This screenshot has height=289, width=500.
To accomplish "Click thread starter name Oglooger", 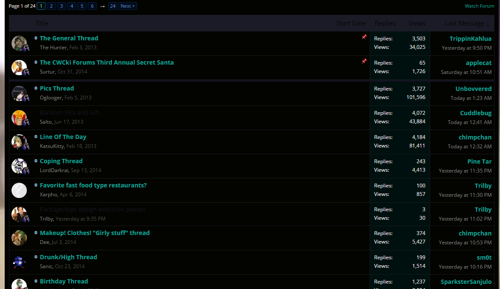I will tap(51, 98).
